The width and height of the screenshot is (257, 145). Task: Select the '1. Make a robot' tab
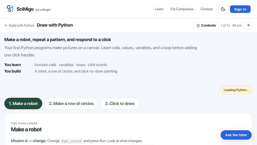coord(23,104)
